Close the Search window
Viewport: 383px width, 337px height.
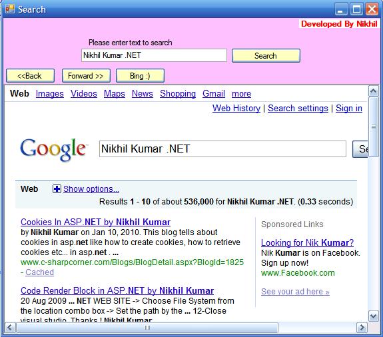point(372,9)
